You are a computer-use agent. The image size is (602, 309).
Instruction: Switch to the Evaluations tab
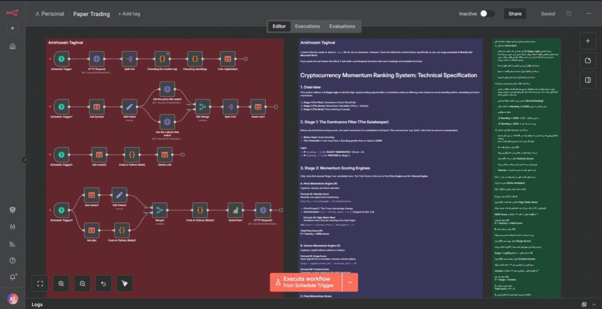pos(342,26)
